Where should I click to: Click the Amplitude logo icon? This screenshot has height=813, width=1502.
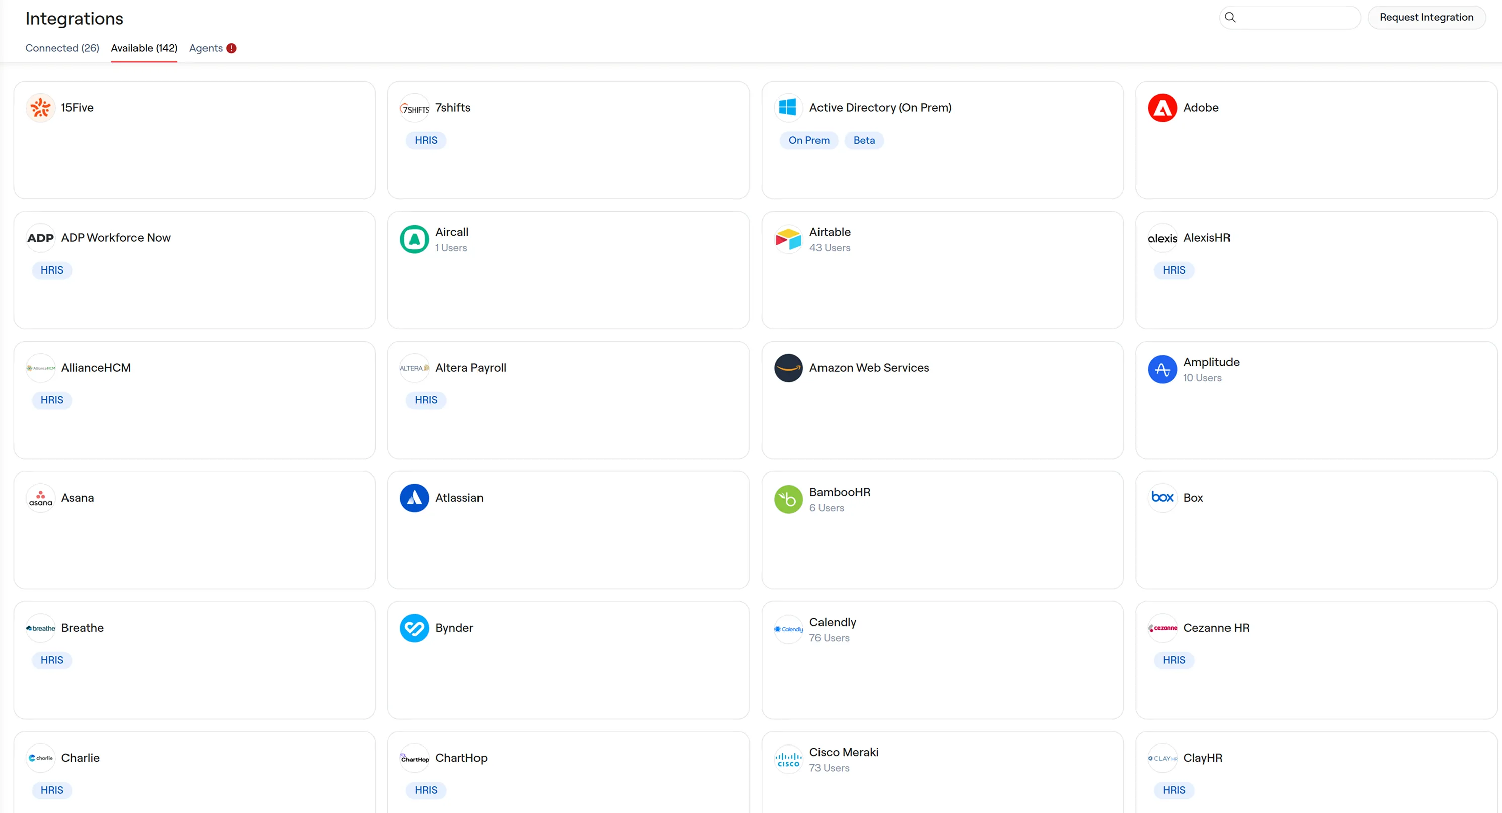click(1163, 369)
